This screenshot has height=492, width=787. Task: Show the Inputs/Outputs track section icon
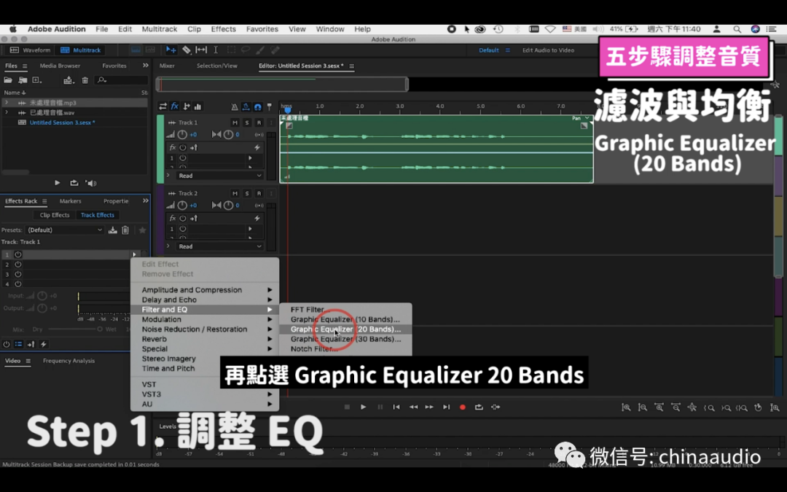[163, 106]
